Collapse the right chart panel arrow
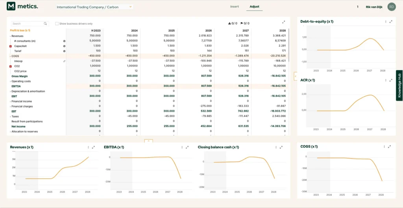This screenshot has width=403, height=208. (x=296, y=76)
